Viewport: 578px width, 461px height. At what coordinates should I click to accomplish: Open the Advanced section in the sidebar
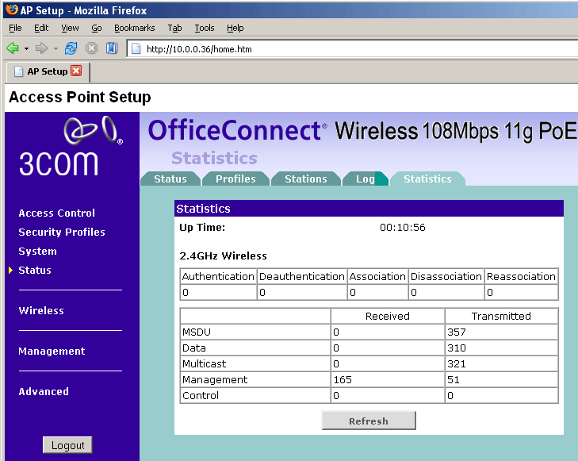44,392
